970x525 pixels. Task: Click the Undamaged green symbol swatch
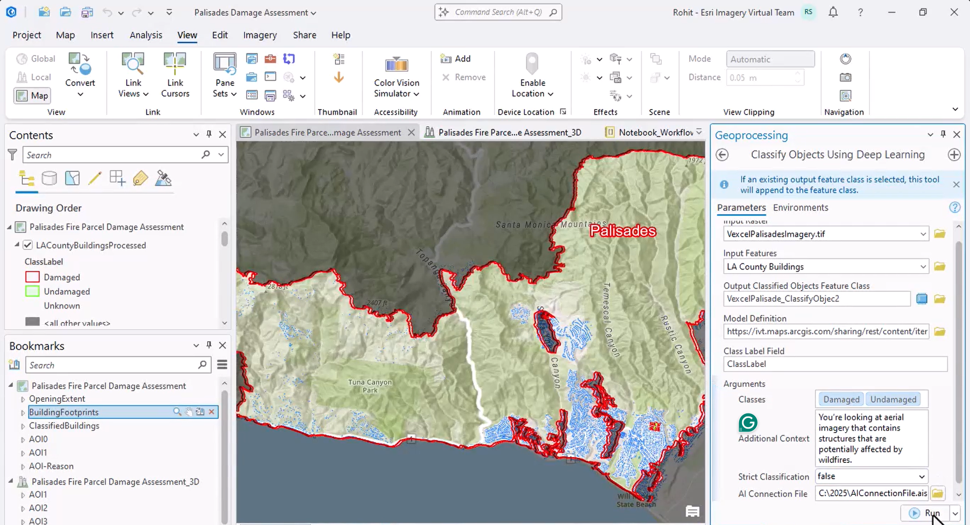coord(32,291)
